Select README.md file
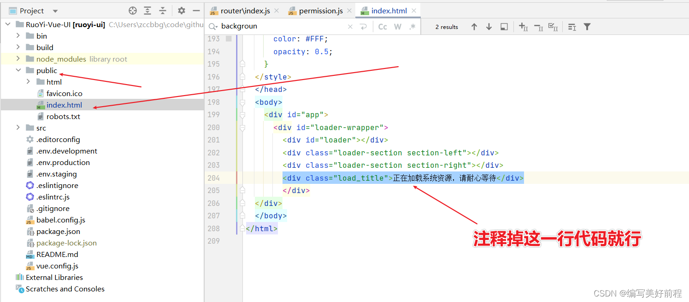This screenshot has height=302, width=689. [x=57, y=254]
